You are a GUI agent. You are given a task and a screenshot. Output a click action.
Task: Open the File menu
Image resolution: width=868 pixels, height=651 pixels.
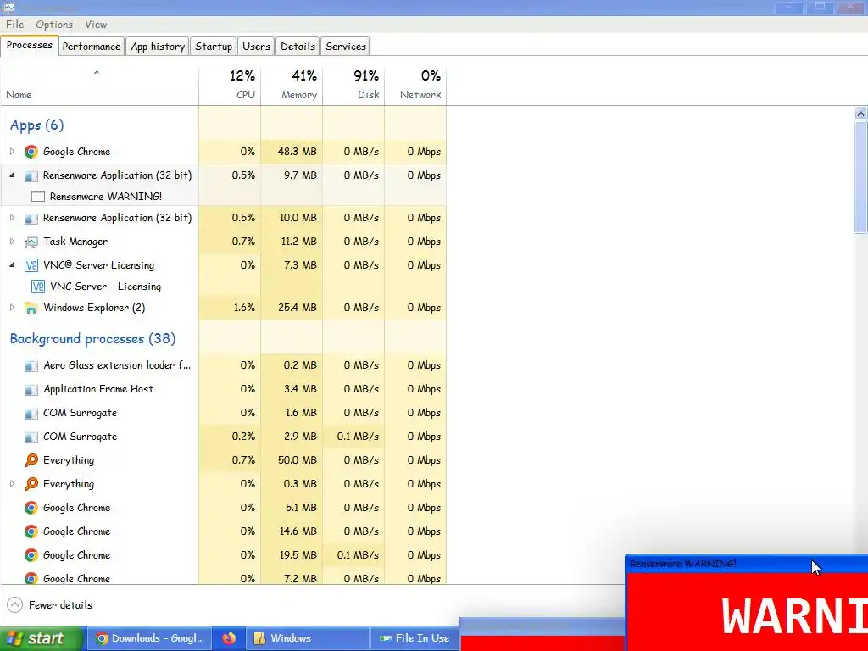pyautogui.click(x=15, y=25)
